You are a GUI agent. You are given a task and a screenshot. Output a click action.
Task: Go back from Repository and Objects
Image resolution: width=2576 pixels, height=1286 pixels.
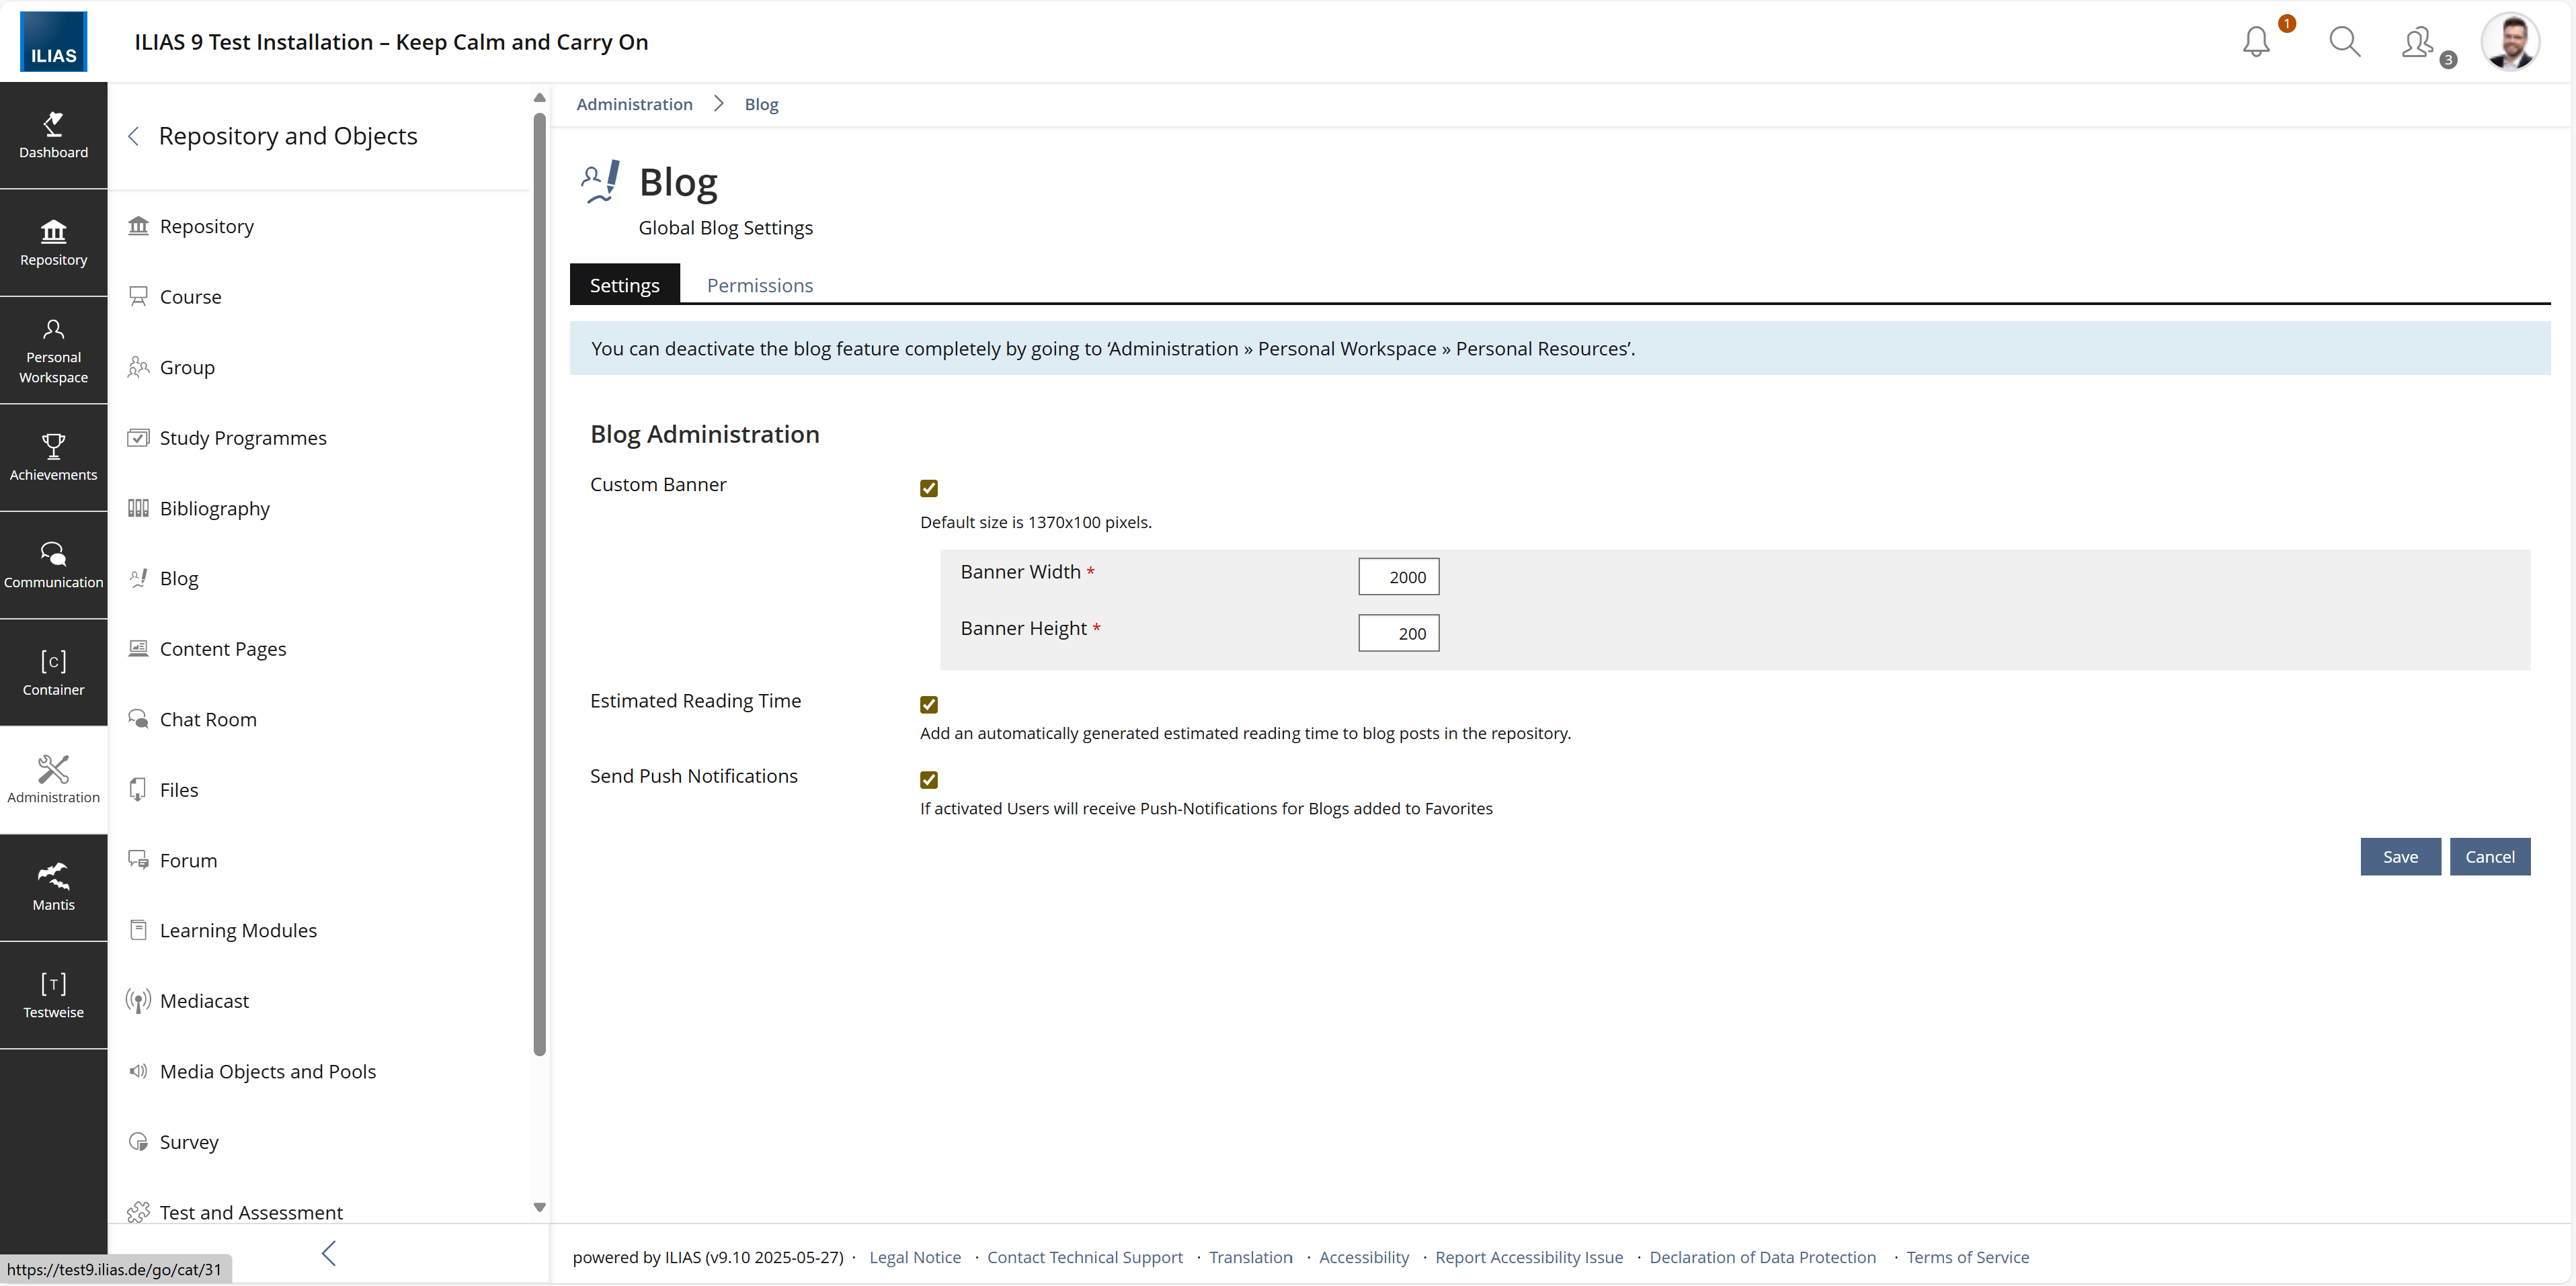[134, 136]
